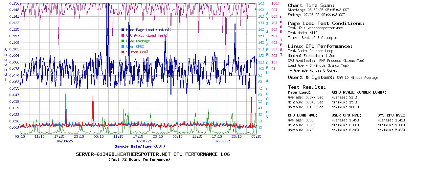Click the 100% label on Load Test axis
Screen dimensions: 427x180
pos(275,3)
